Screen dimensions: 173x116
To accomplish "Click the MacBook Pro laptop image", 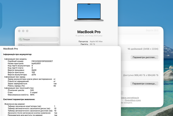I will 89,12.
